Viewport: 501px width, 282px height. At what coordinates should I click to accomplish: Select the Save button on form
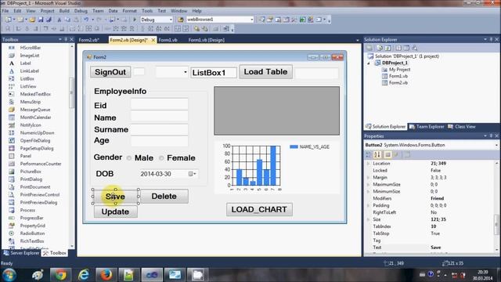click(115, 197)
